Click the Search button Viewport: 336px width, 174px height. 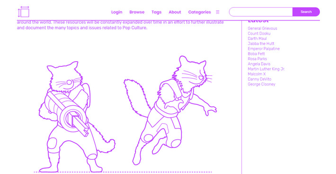point(306,12)
